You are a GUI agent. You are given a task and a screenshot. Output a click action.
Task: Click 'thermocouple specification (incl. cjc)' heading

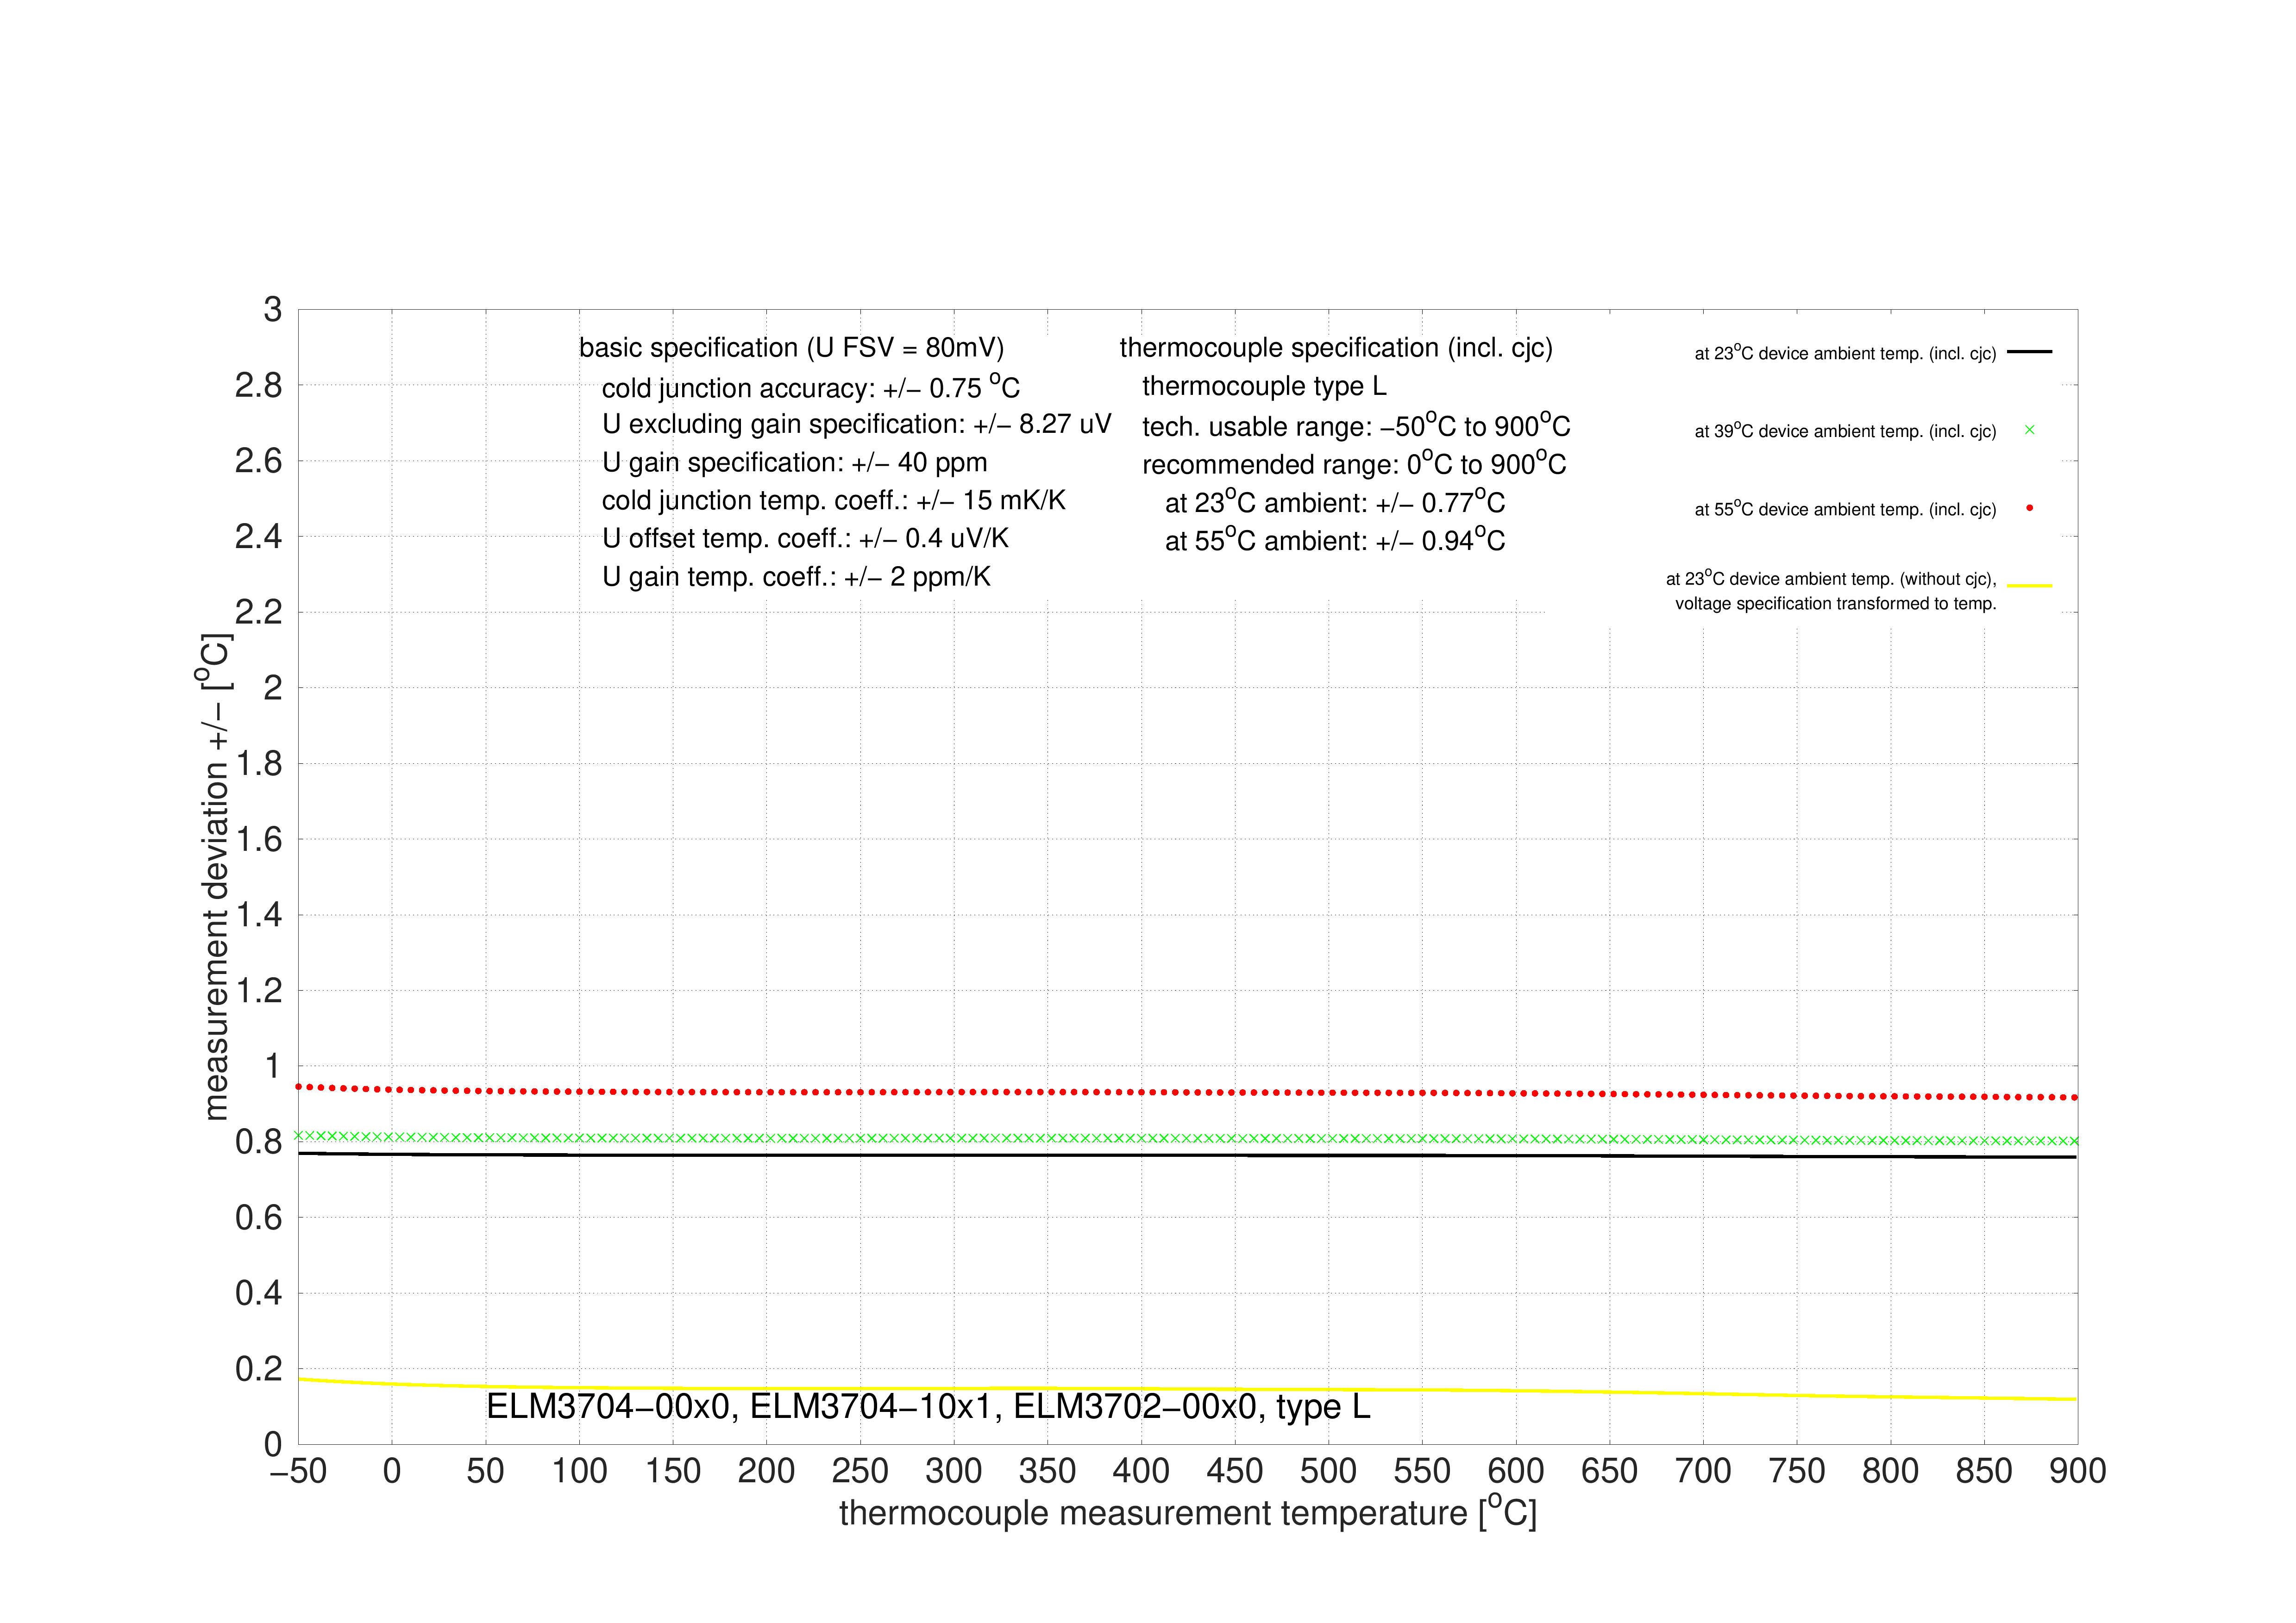(1336, 348)
